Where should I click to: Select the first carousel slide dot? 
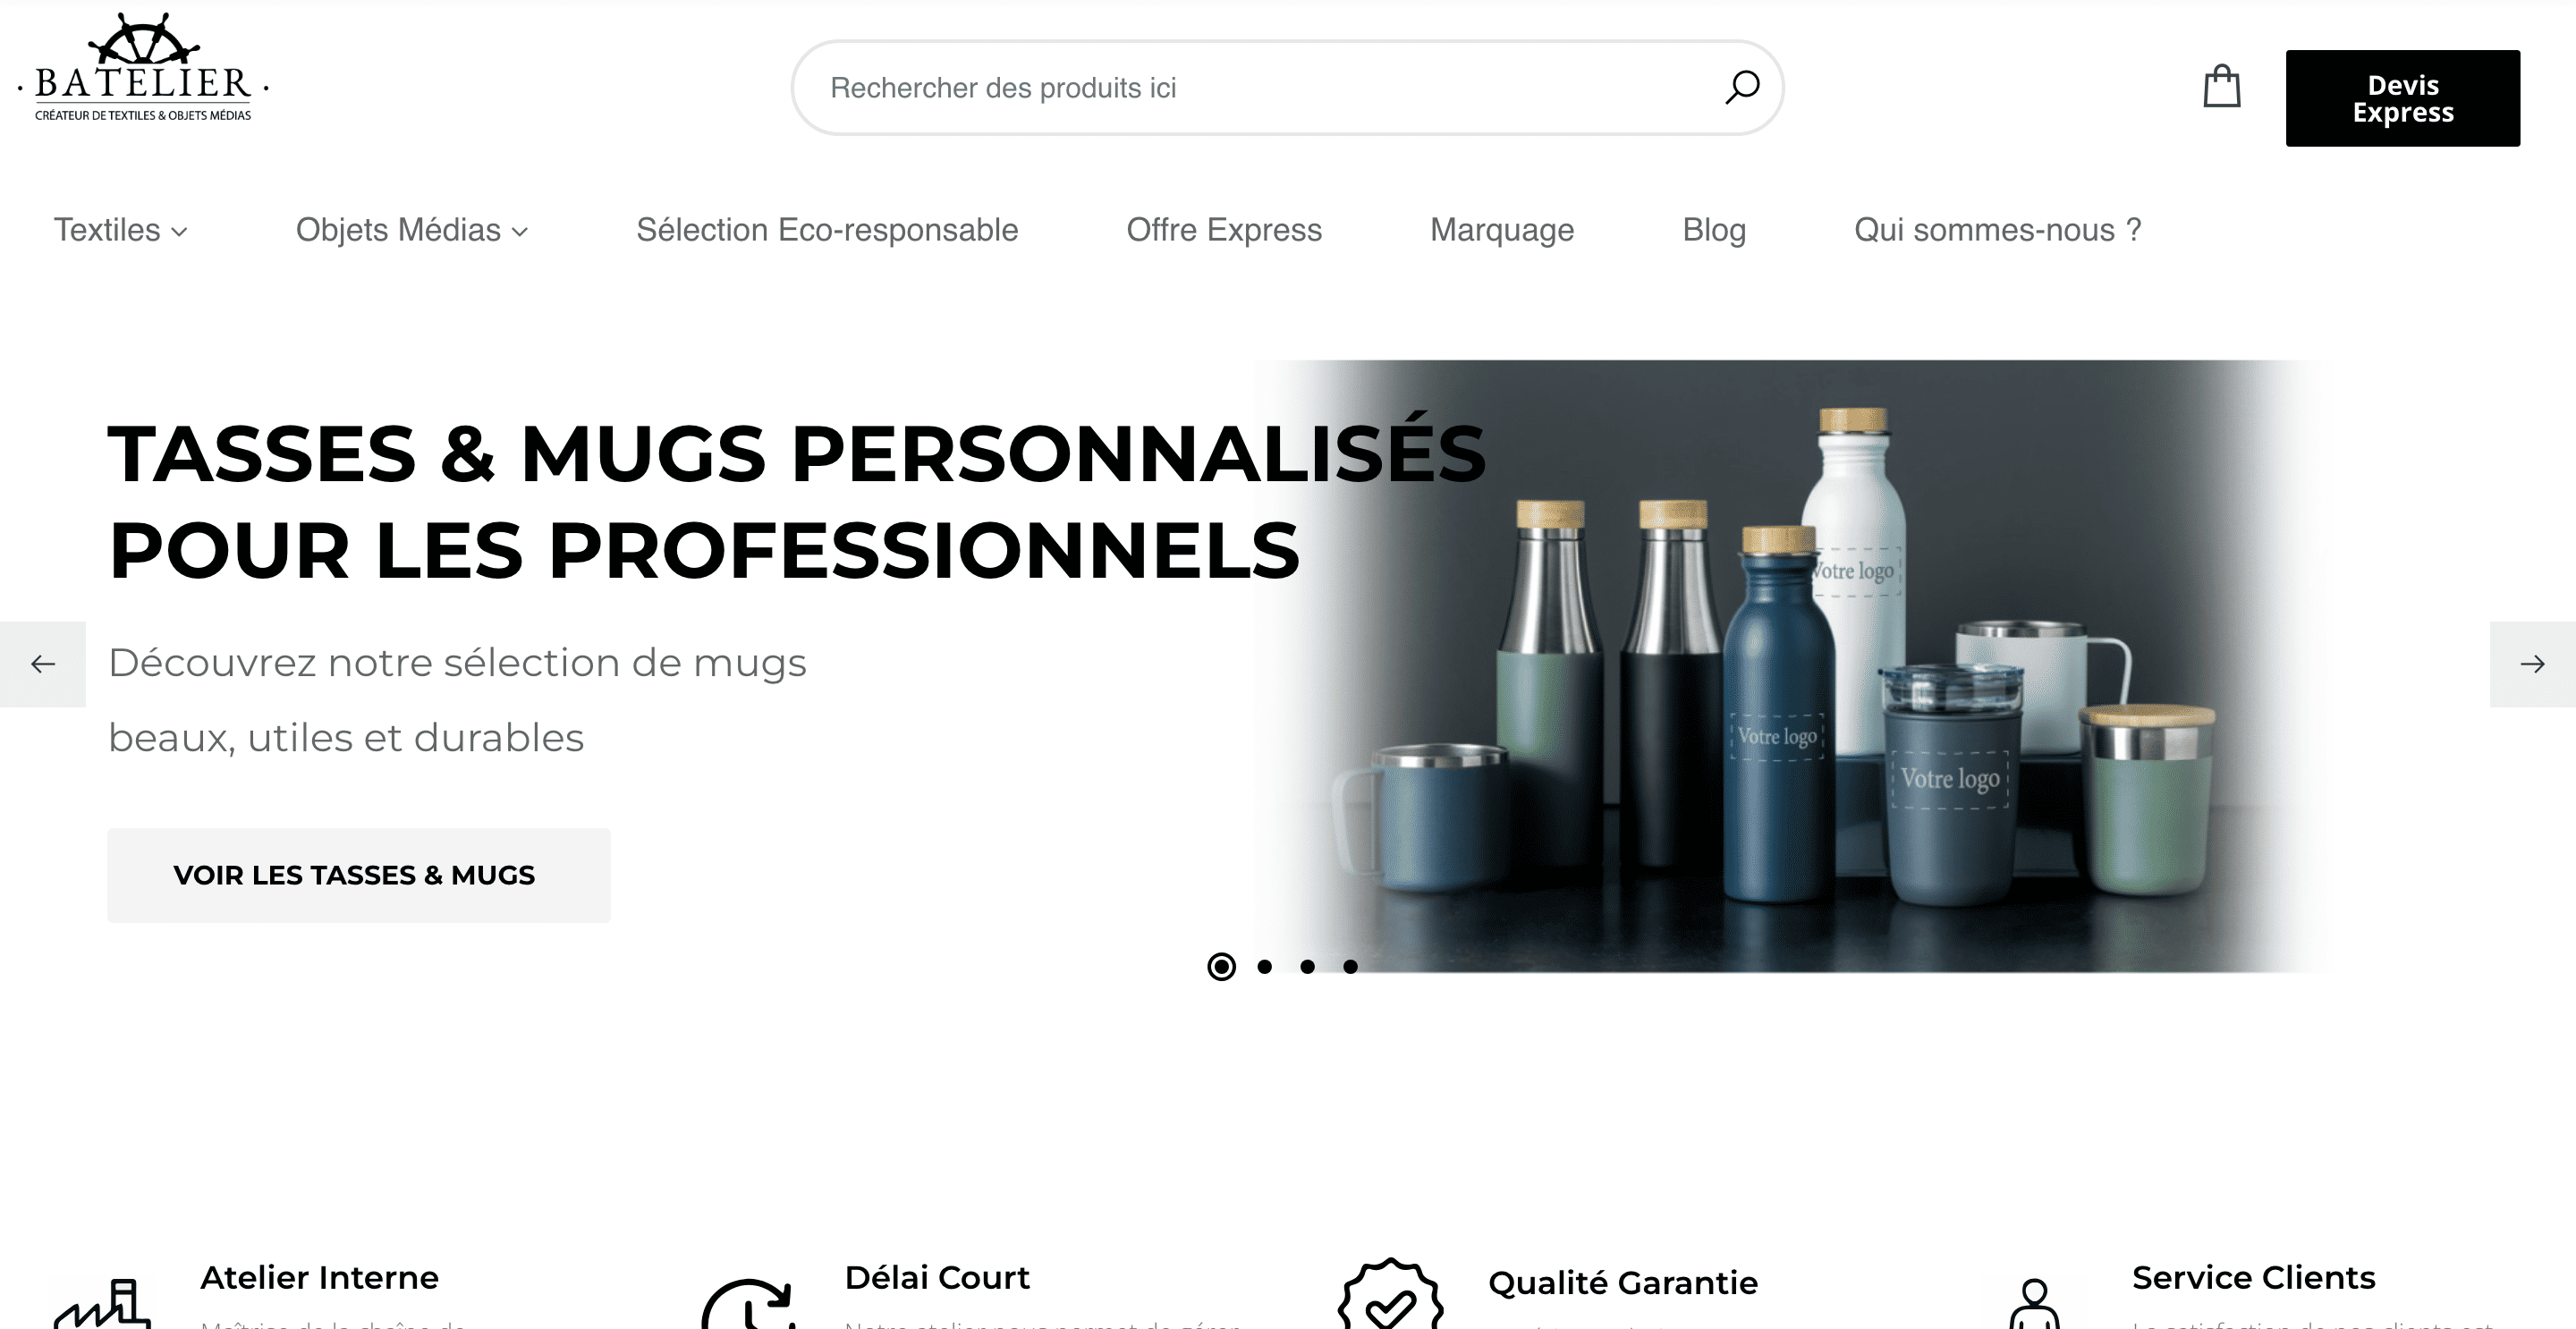pos(1221,967)
